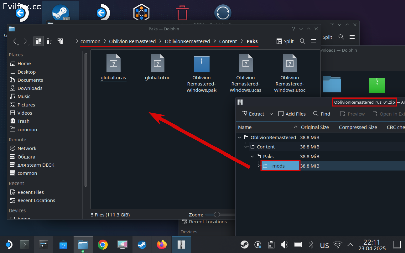The height and width of the screenshot is (253, 405).
Task: Open Steam desktop shortcut icon
Action: click(x=60, y=12)
